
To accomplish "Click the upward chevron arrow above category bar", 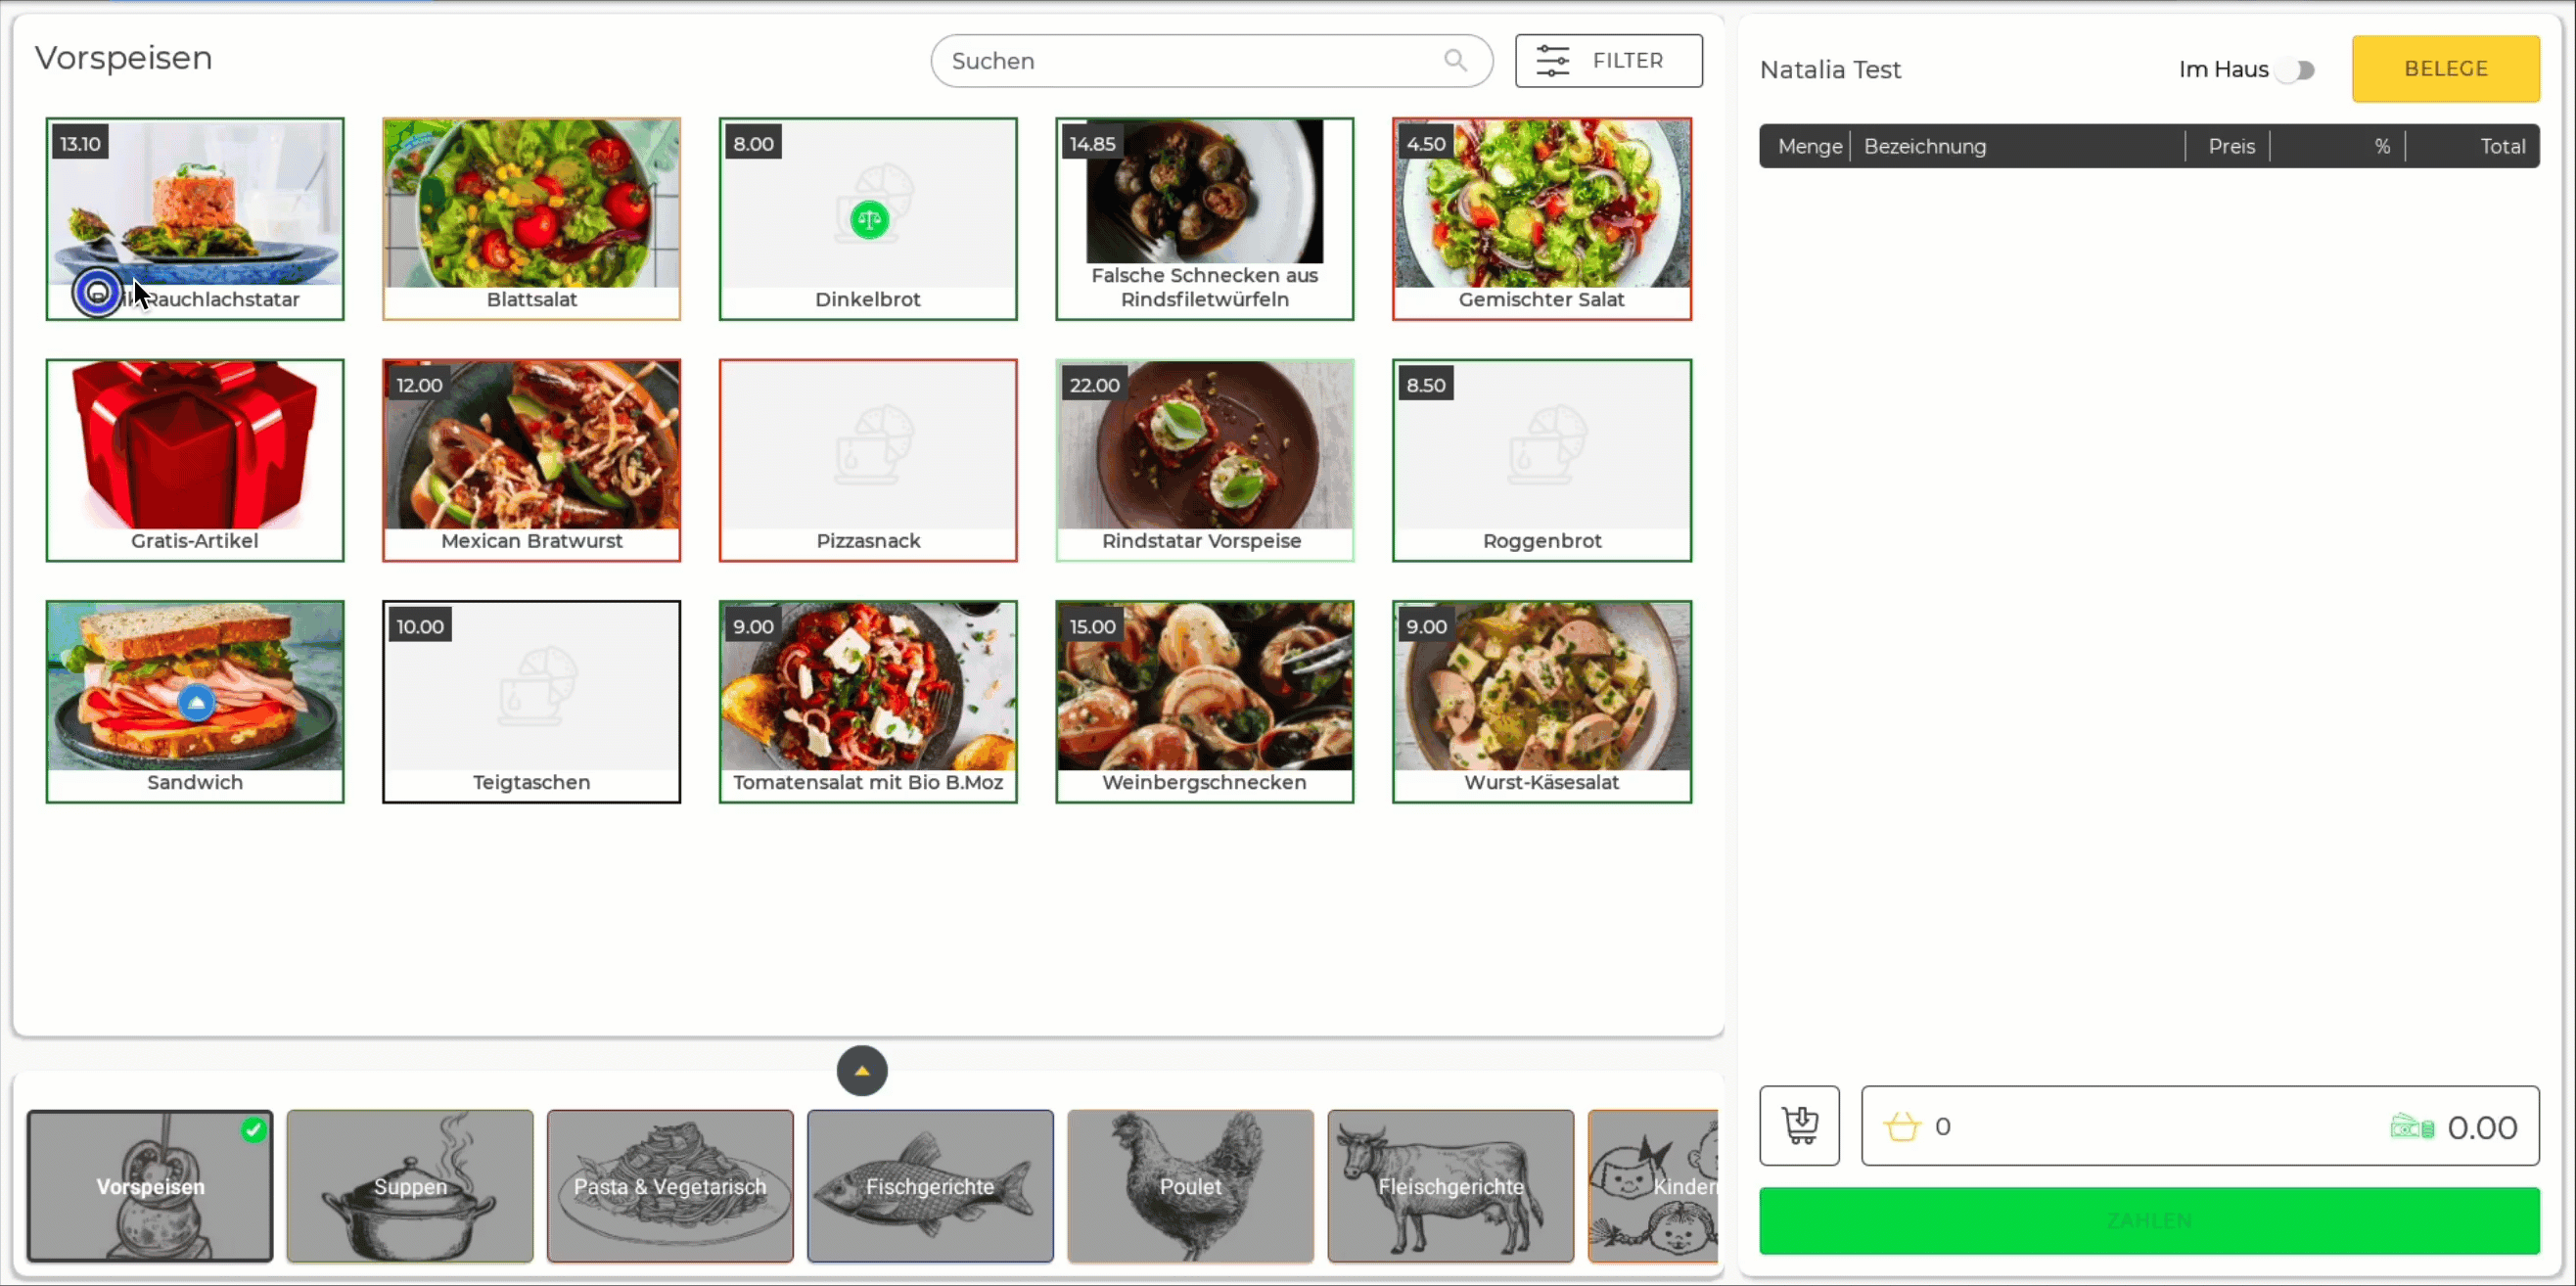I will pyautogui.click(x=861, y=1069).
